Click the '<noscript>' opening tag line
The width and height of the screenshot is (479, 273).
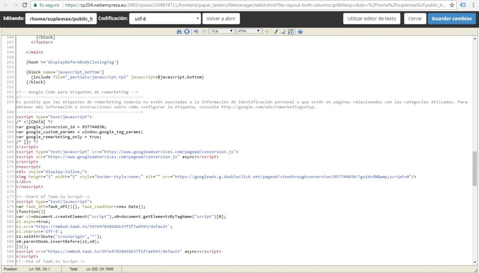coord(28,167)
